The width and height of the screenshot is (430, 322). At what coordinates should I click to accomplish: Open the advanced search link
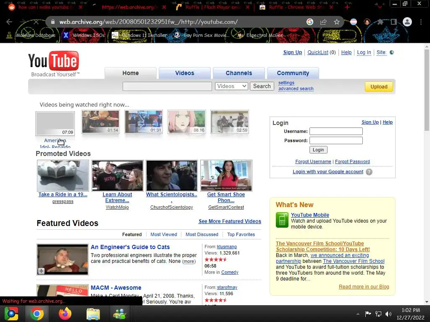click(296, 89)
